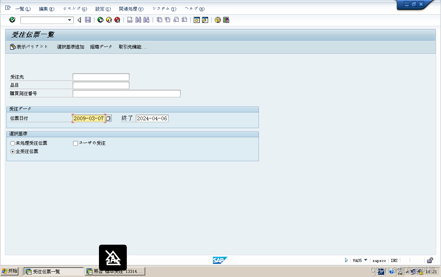This screenshot has width=441, height=277.
Task: Click the 受注先 input field
Action: [x=101, y=77]
